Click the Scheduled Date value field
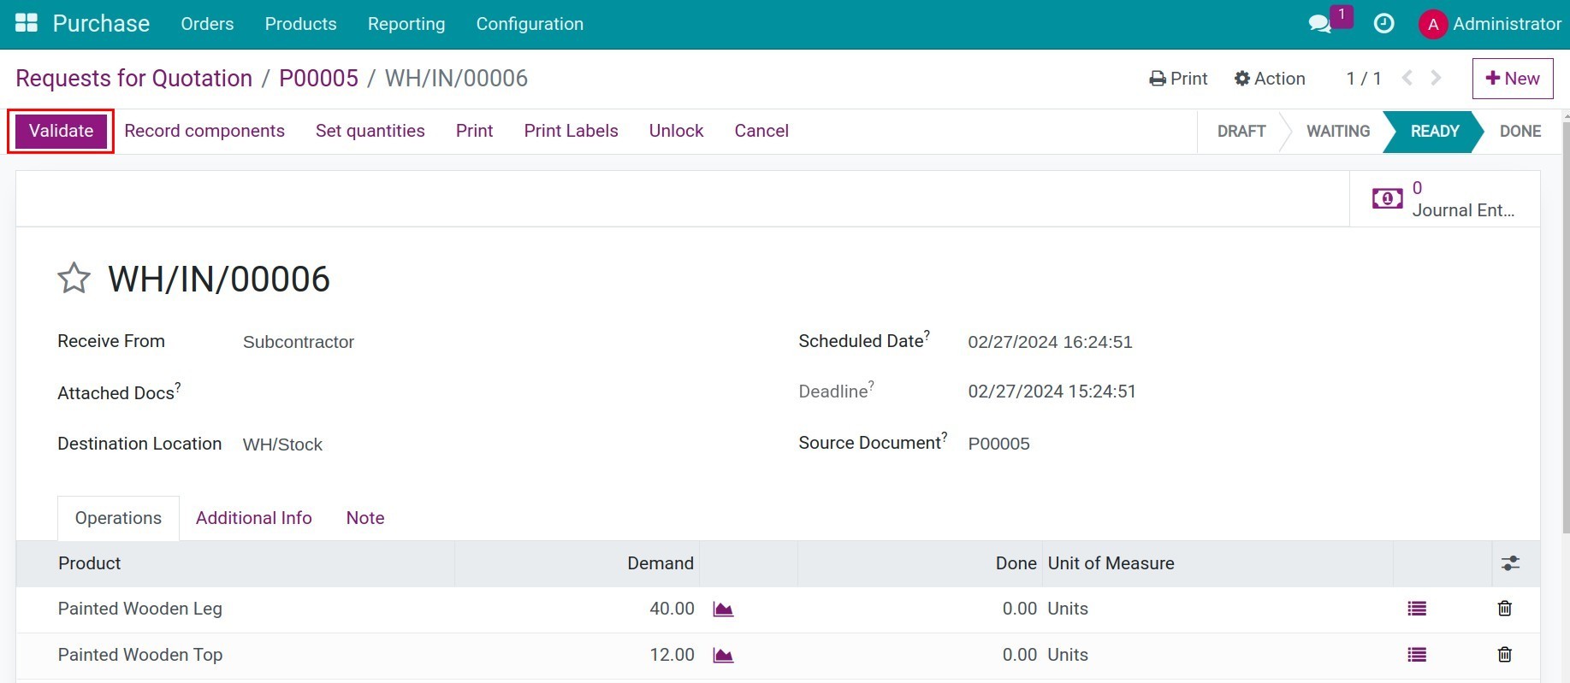1570x683 pixels. [1050, 342]
